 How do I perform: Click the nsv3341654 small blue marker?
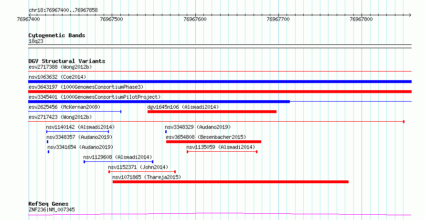pos(49,152)
